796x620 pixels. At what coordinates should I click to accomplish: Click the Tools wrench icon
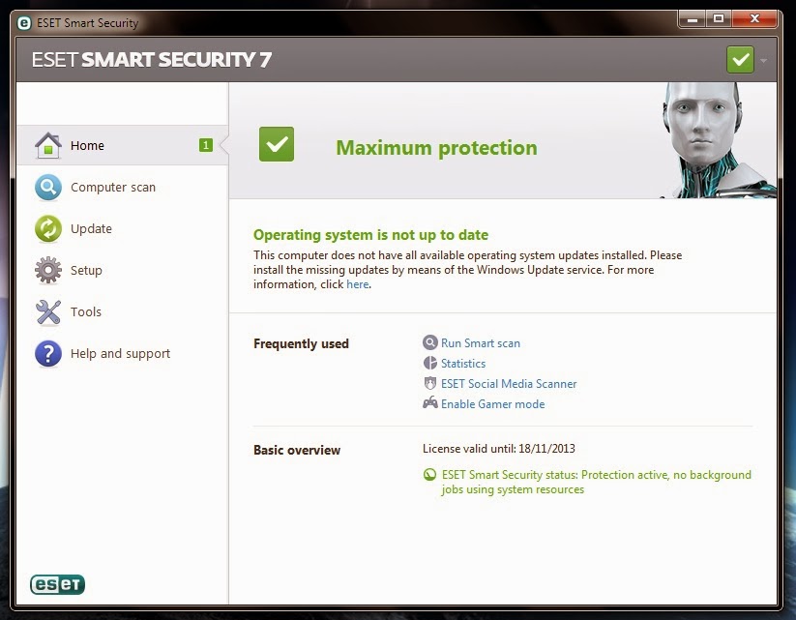pyautogui.click(x=48, y=311)
